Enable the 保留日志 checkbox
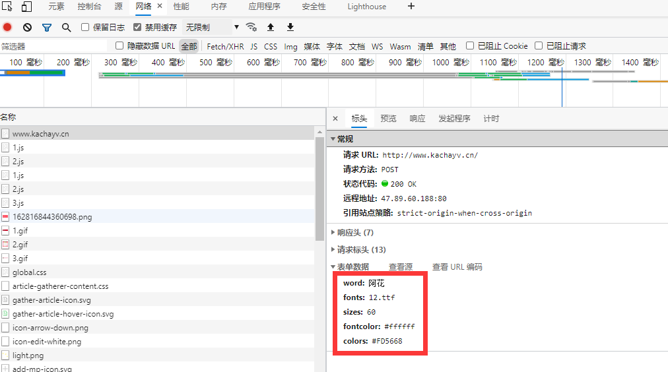The image size is (668, 372). tap(85, 27)
